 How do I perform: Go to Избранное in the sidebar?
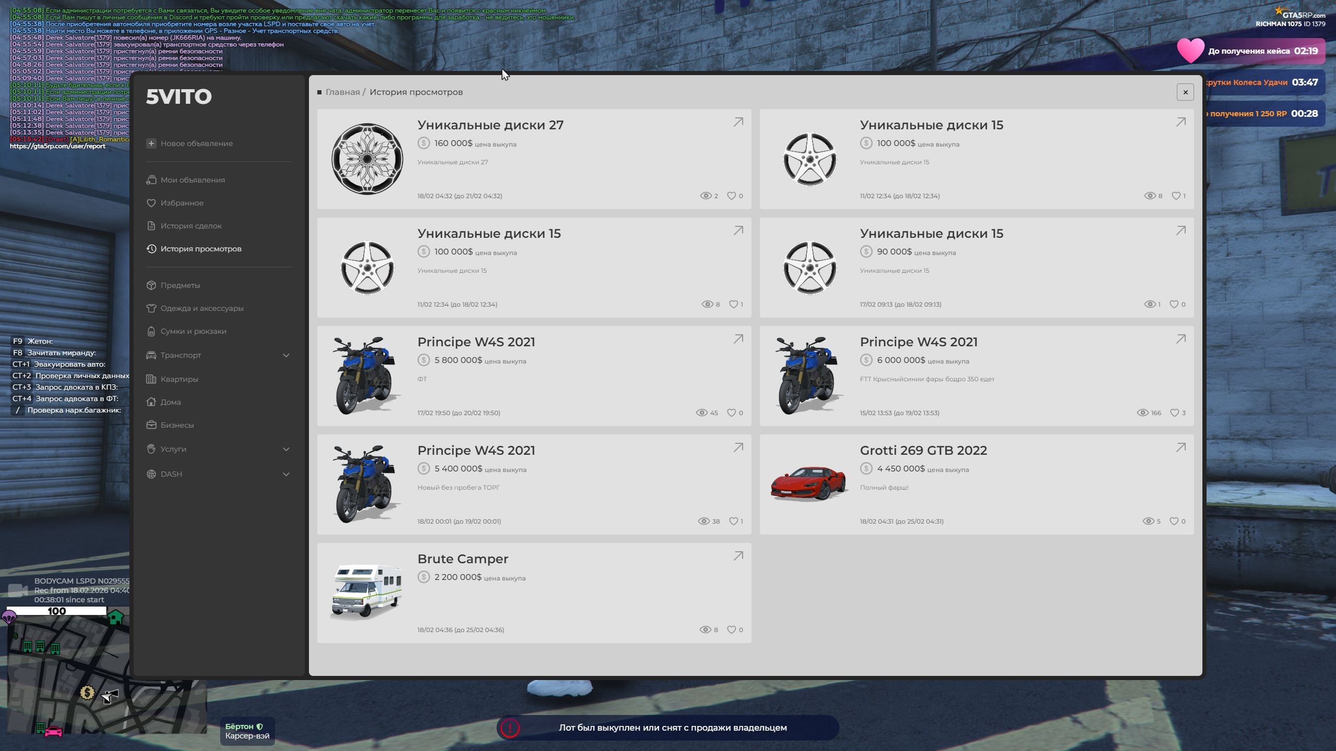(182, 203)
